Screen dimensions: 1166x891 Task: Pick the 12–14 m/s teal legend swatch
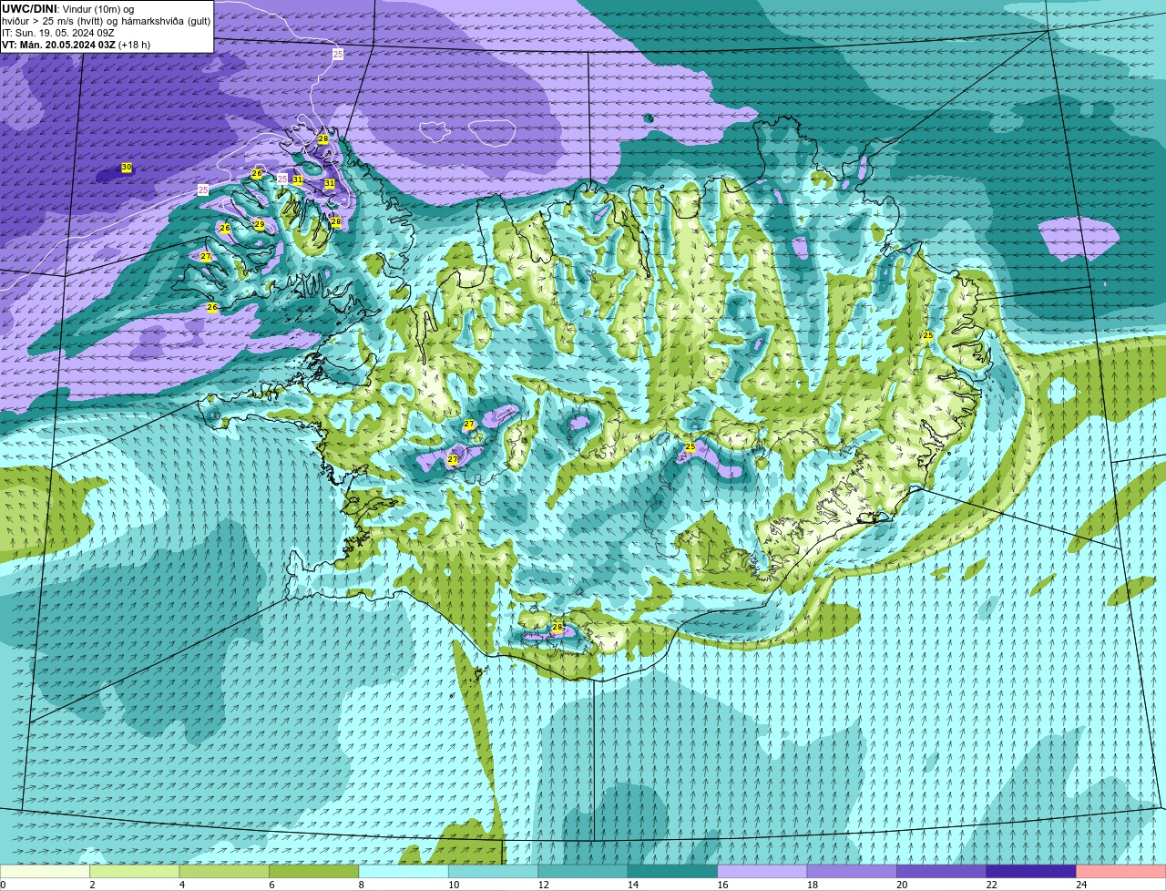(583, 871)
